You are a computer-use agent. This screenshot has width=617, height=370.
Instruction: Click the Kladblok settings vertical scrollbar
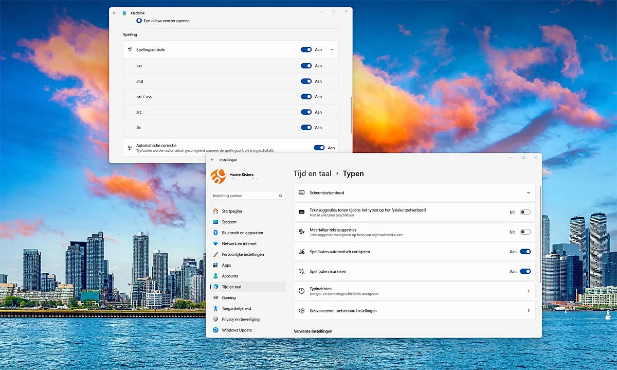click(351, 115)
